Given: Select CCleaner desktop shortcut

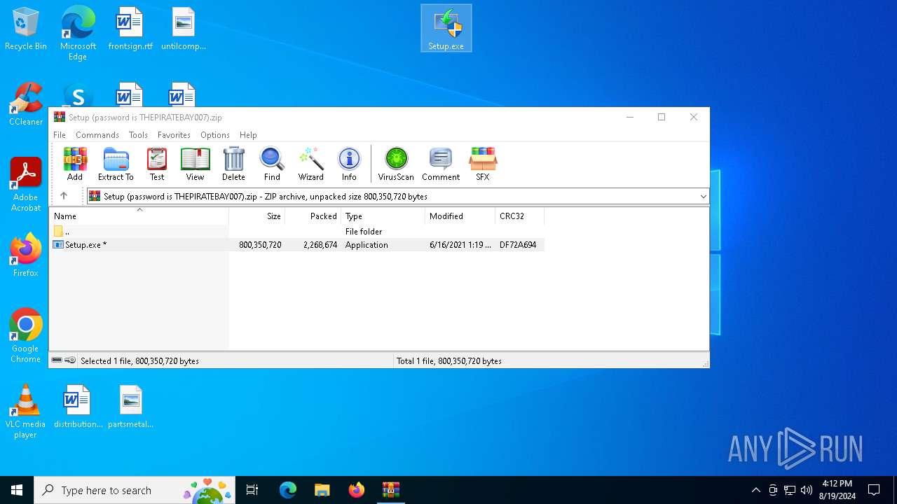Looking at the screenshot, I should [26, 104].
